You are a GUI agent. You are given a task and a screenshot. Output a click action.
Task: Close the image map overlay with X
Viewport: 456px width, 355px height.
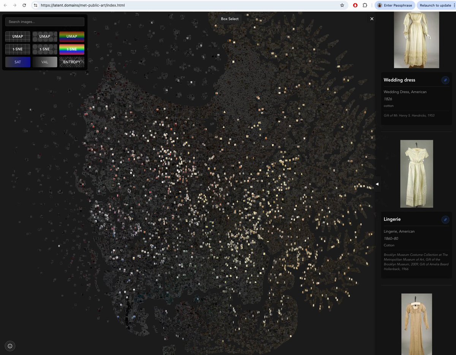[x=372, y=19]
